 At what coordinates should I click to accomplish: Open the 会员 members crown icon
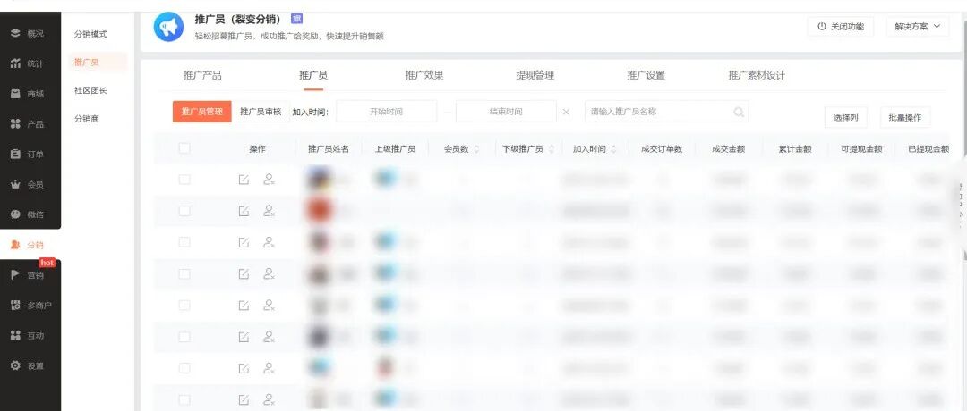(x=16, y=184)
